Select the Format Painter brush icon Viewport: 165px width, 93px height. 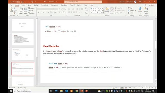(15, 13)
